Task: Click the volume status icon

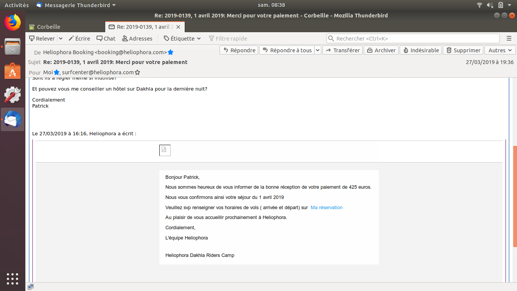Action: pyautogui.click(x=490, y=5)
